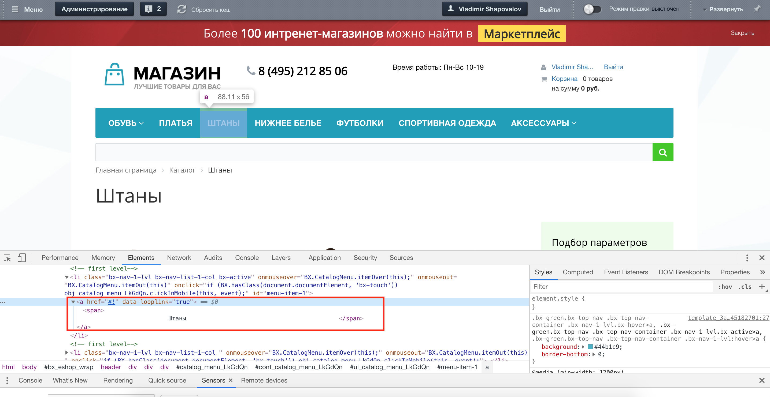
Task: Toggle the .cls classes button
Action: (745, 287)
